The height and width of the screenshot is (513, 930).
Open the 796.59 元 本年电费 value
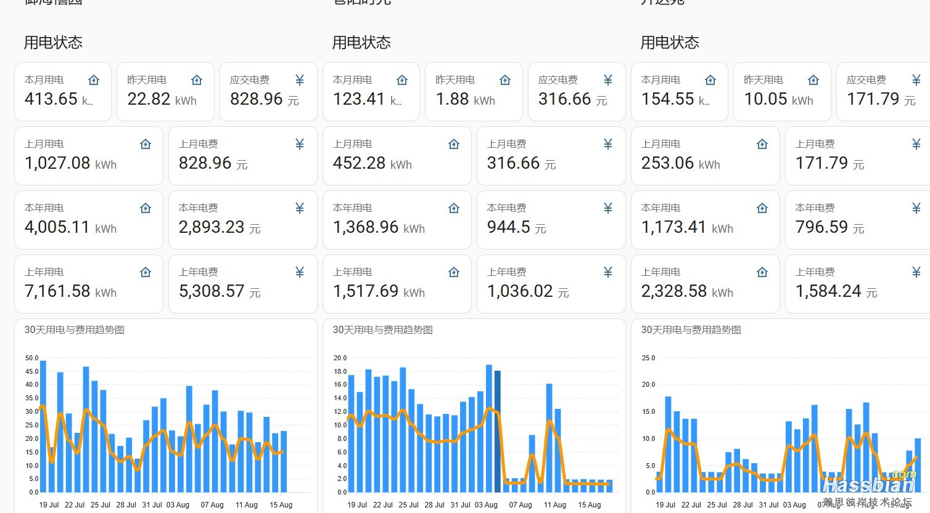830,227
